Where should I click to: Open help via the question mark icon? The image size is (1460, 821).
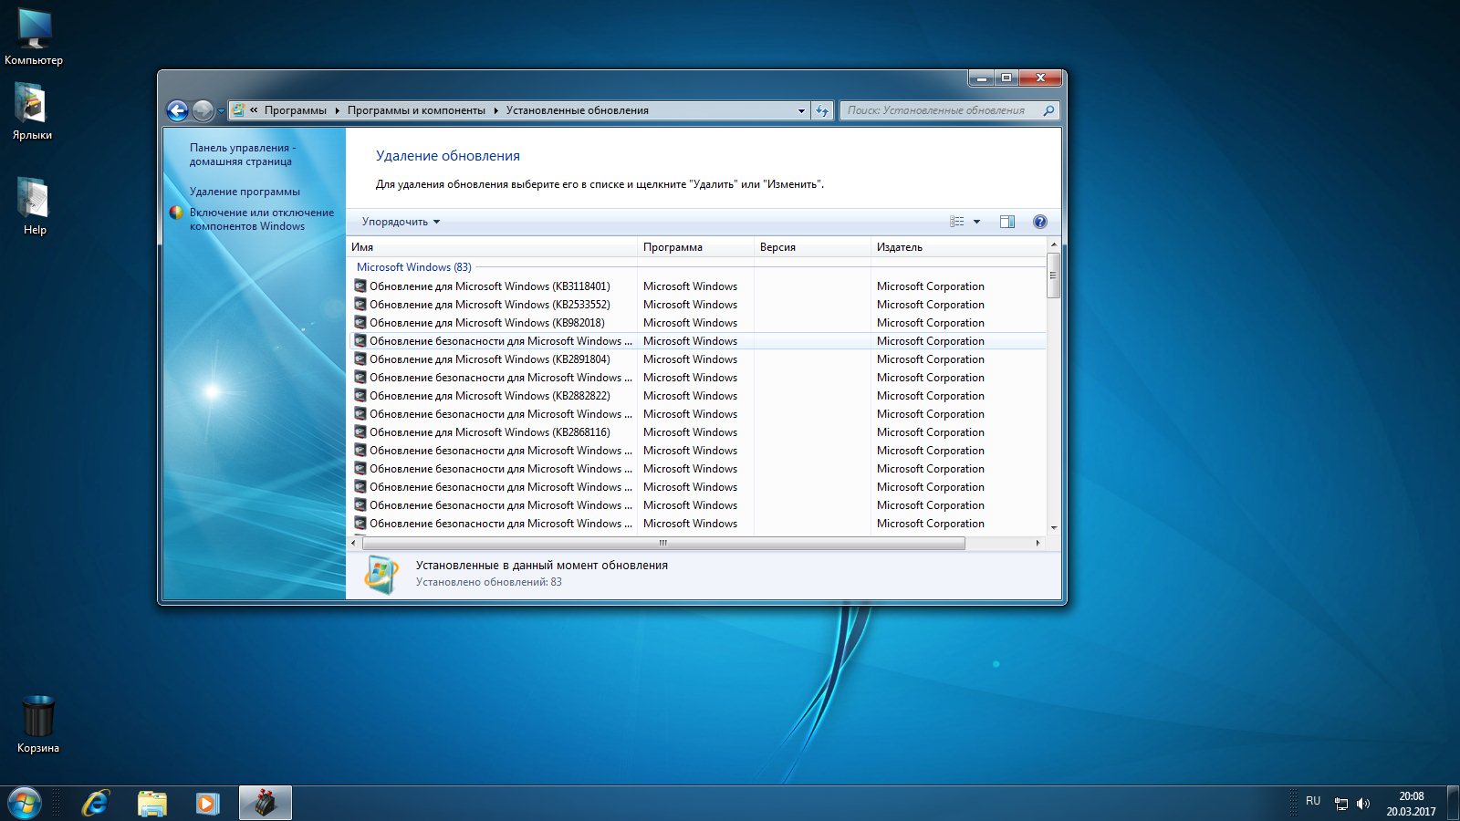coord(1039,222)
